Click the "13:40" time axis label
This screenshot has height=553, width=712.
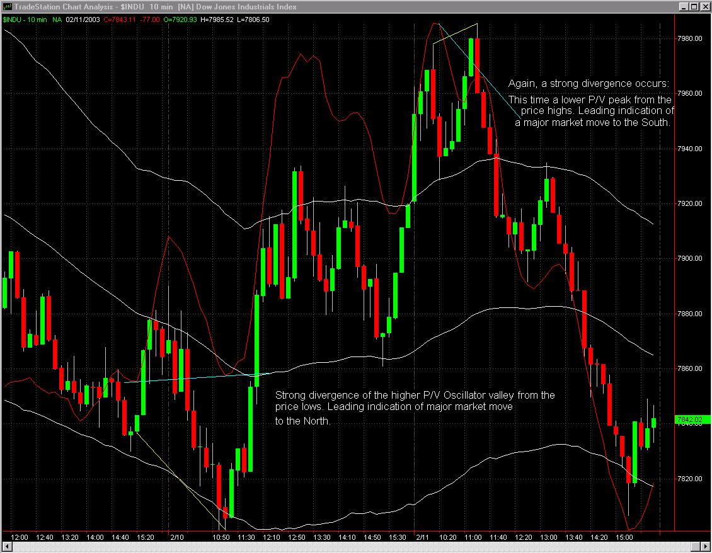[x=574, y=537]
